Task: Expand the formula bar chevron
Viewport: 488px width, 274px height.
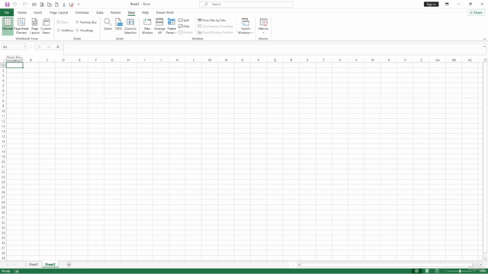Action: [484, 46]
